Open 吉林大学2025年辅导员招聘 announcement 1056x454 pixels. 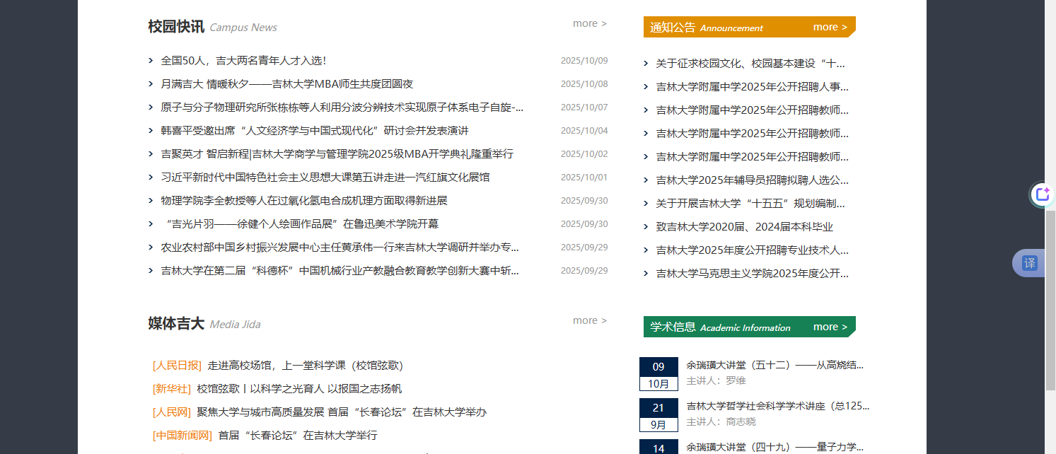pyautogui.click(x=752, y=180)
